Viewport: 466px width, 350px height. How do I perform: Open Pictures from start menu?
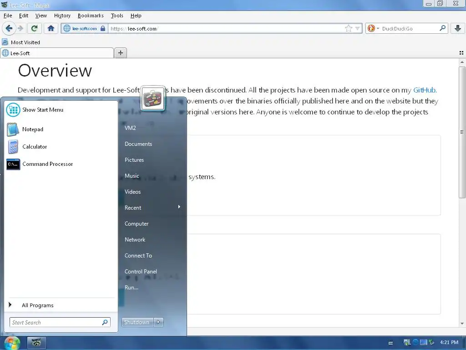(x=134, y=160)
